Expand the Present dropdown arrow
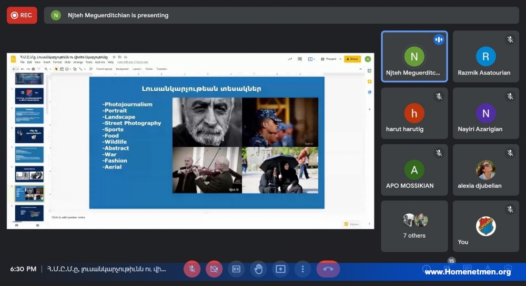The image size is (526, 286). (340, 59)
